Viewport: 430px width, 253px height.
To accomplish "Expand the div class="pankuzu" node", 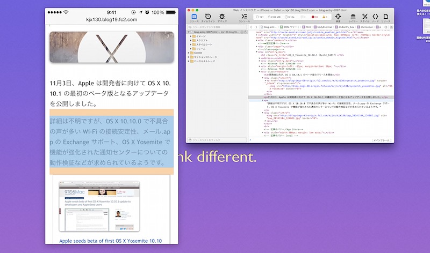I will coord(257,41).
